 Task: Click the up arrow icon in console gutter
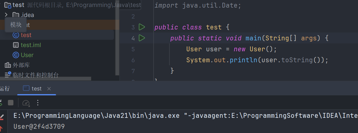pos(1,128)
